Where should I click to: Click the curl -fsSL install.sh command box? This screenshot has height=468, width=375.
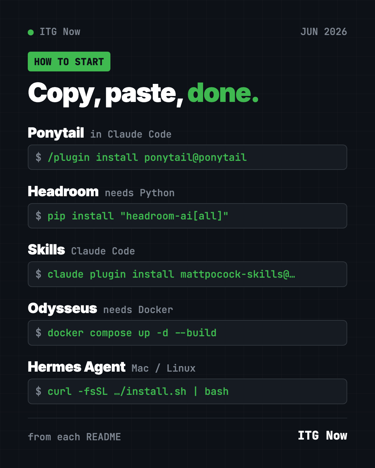click(x=187, y=391)
